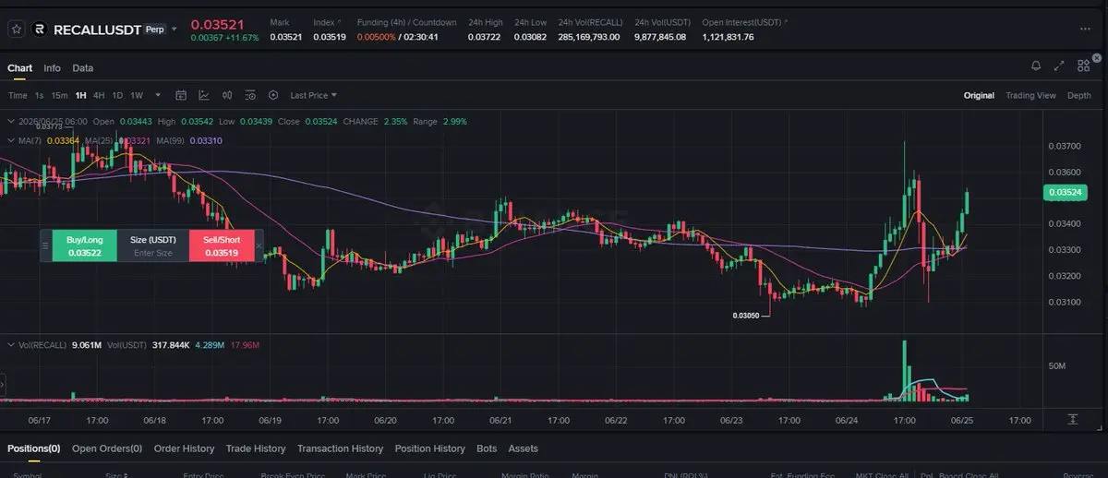Expand chart to fullscreen with arrows icon
Viewport: 1108px width, 478px height.
[1059, 66]
